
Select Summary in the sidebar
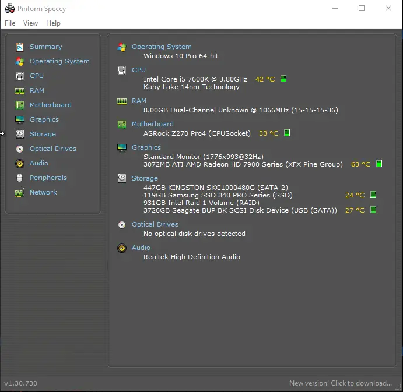46,47
